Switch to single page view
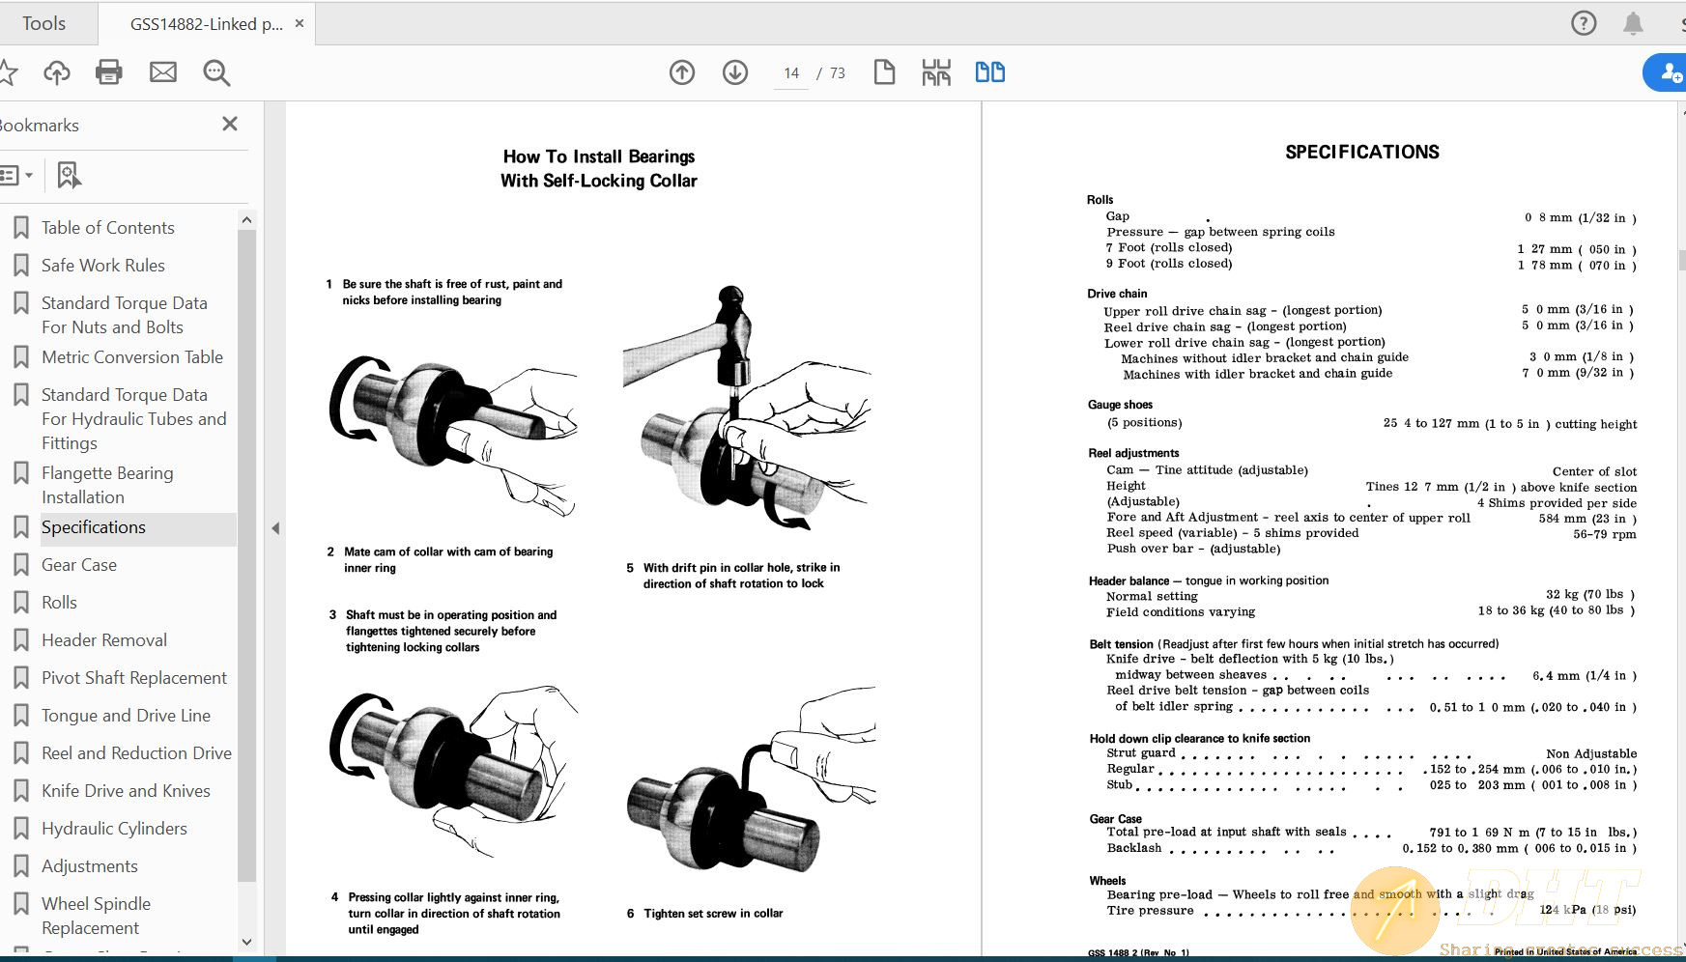This screenshot has height=962, width=1686. [884, 72]
